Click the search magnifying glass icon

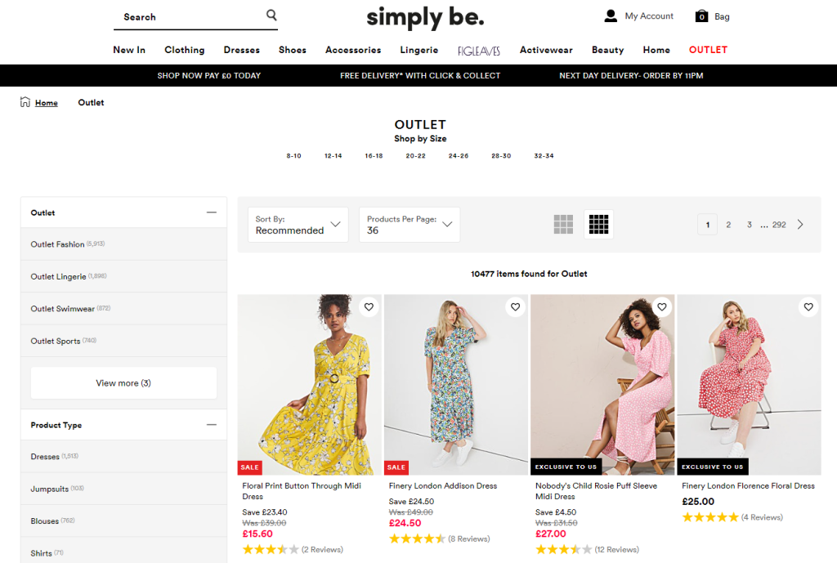(x=271, y=16)
